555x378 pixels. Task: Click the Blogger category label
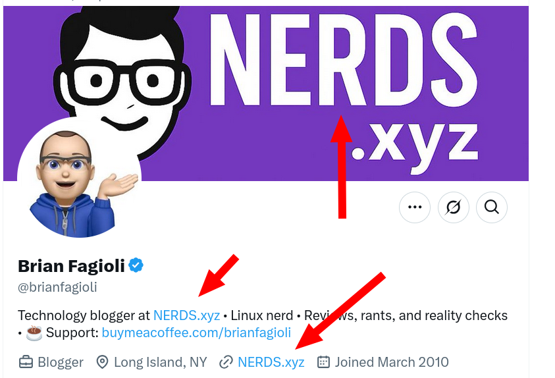[x=61, y=362]
